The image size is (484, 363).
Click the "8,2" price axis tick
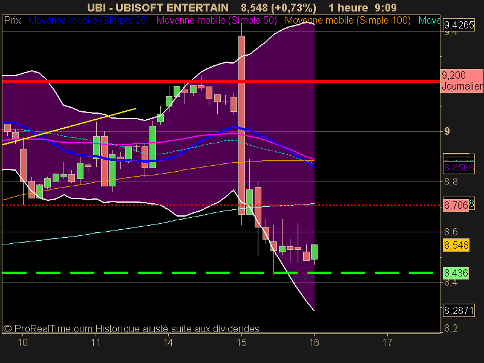point(451,329)
